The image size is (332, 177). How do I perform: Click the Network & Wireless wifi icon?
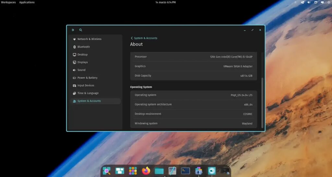click(74, 39)
